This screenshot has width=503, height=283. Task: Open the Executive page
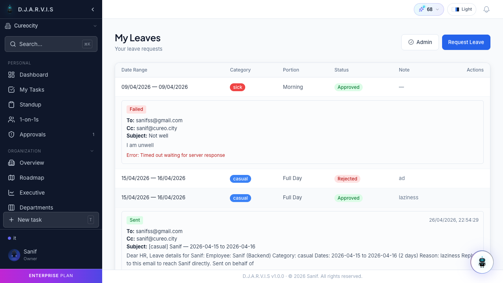(51, 193)
